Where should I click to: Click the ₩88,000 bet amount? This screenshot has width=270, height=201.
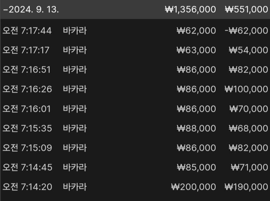[196, 128]
